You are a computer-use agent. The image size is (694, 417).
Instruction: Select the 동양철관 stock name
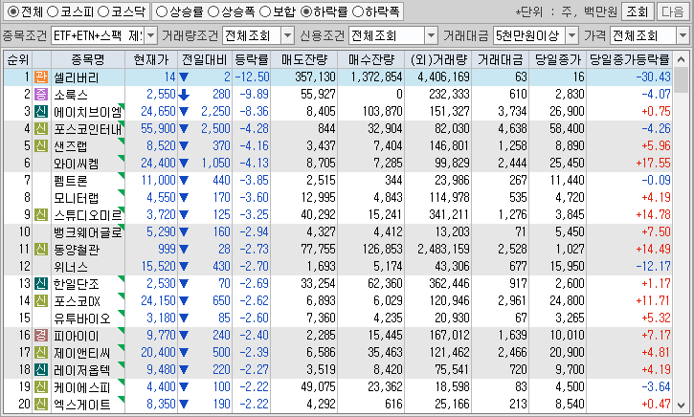77,250
